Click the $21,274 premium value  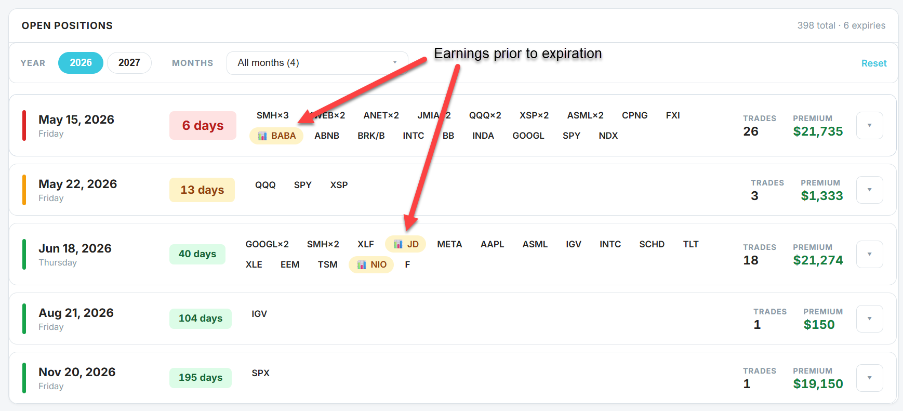tap(818, 260)
